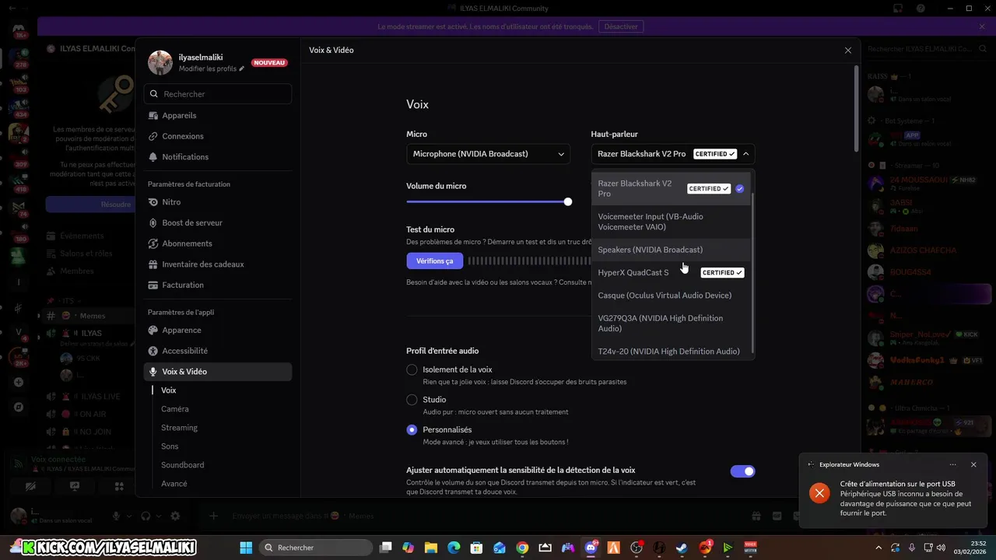This screenshot has height=560, width=996.
Task: Choose Razer Blackshark V2 Pro option
Action: (672, 188)
